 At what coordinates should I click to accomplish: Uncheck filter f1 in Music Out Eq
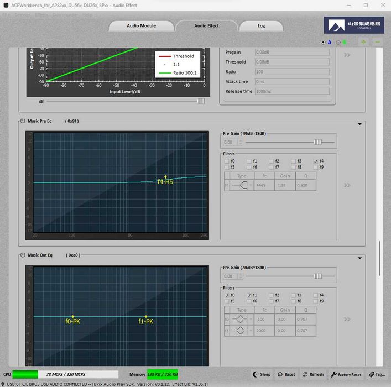point(249,295)
